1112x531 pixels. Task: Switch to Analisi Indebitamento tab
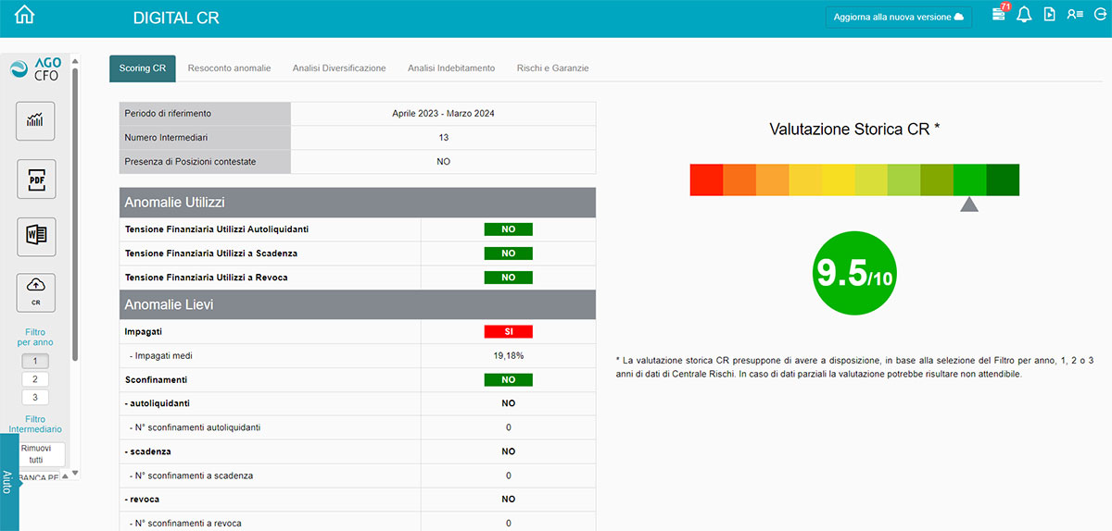pyautogui.click(x=451, y=68)
